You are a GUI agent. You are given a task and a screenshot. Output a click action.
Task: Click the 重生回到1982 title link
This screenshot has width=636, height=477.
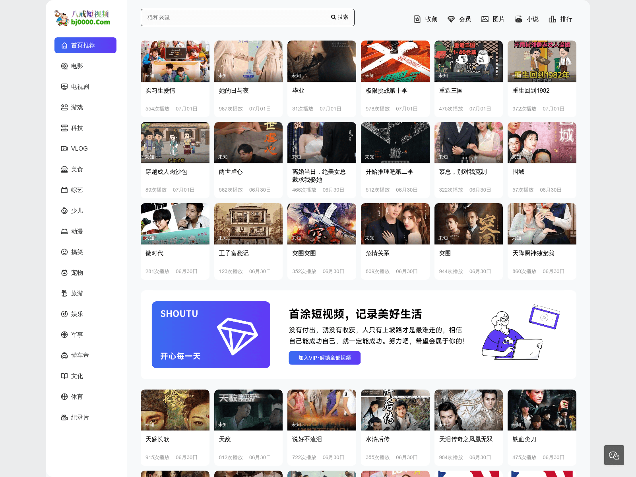(531, 91)
